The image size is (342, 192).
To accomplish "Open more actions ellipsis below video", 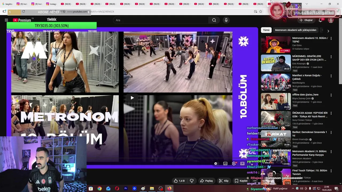I will click(x=255, y=181).
